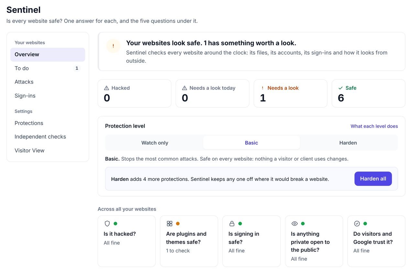Screen dimensions: 414x272
Task: Click the green status dot on Is it hacked card
Action: click(x=115, y=224)
